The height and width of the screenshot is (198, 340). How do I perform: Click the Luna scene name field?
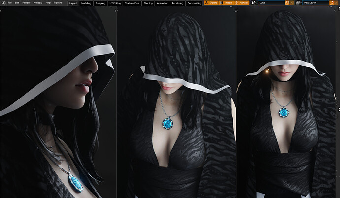[x=271, y=3]
